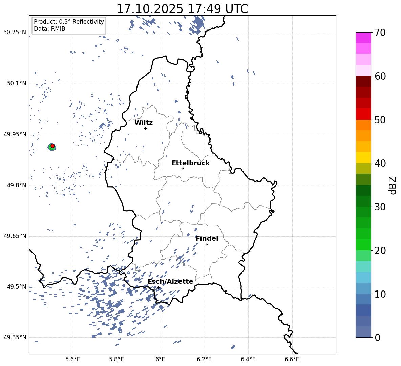Click the bright green colorbar swatch above 20
Viewport: 401px width, 366px height.
[363, 244]
